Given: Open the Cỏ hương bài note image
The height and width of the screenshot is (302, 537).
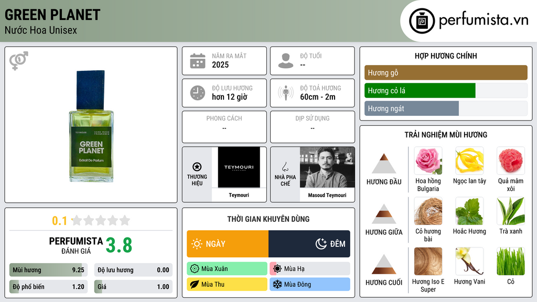Looking at the screenshot, I should point(428,211).
